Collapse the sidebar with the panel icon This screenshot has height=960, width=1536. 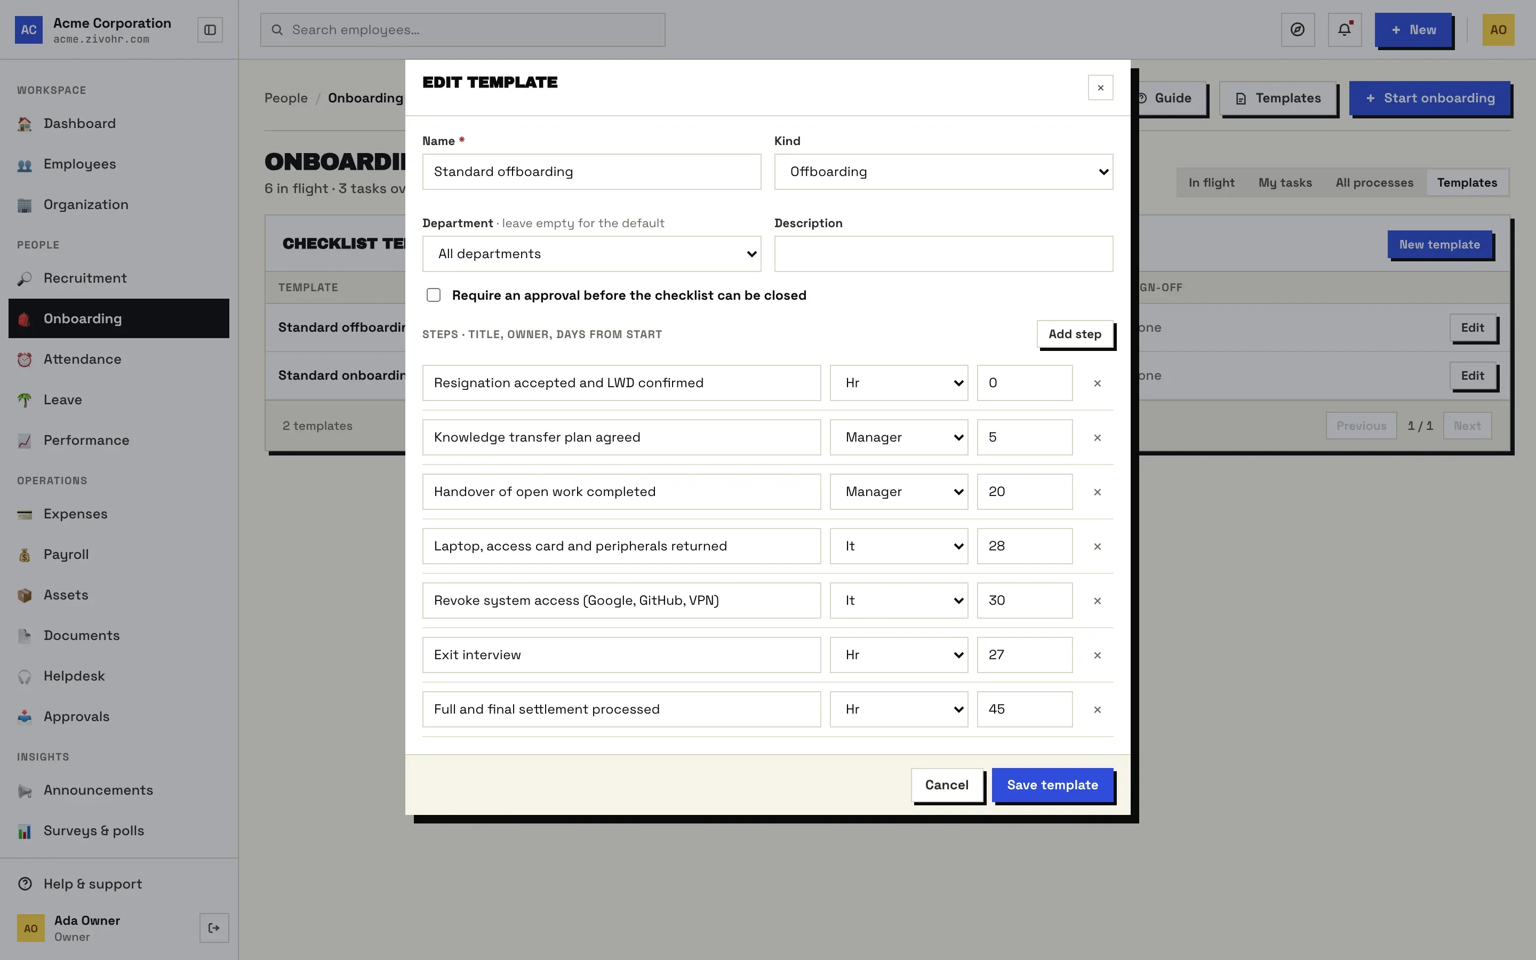(x=210, y=30)
